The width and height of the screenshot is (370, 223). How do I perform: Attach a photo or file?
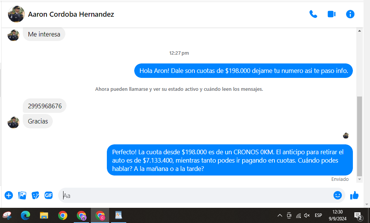coord(22,195)
